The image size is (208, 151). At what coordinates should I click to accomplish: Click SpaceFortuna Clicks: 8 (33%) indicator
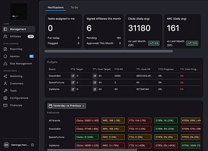(87, 137)
